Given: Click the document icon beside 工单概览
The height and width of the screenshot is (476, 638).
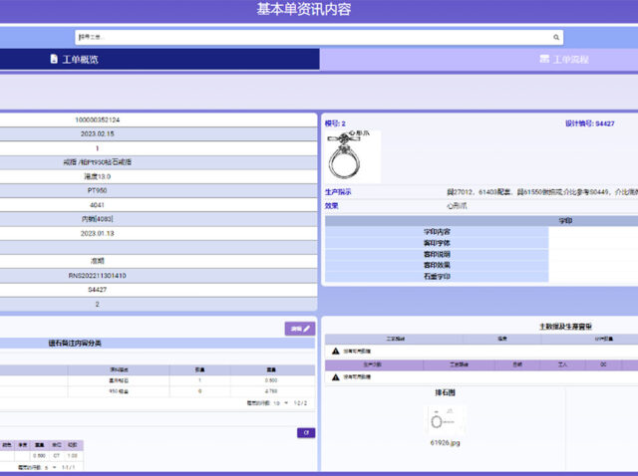Looking at the screenshot, I should [54, 60].
